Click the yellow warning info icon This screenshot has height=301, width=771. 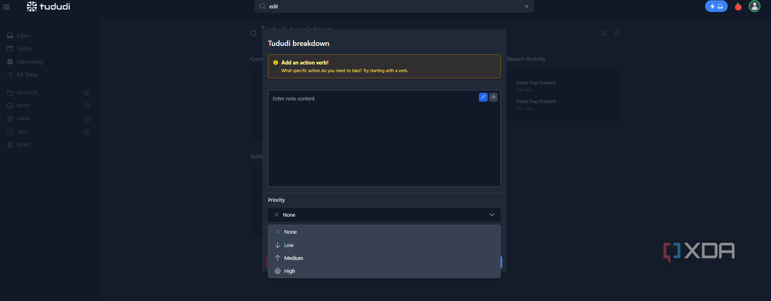pos(276,63)
